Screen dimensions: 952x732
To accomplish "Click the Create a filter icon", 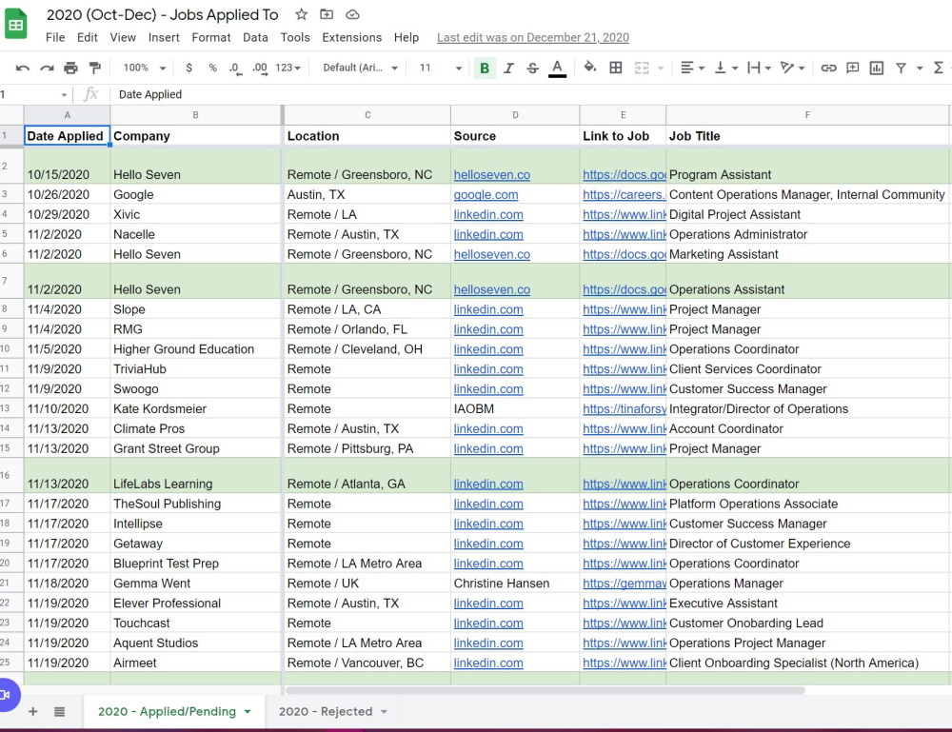I will (x=901, y=68).
